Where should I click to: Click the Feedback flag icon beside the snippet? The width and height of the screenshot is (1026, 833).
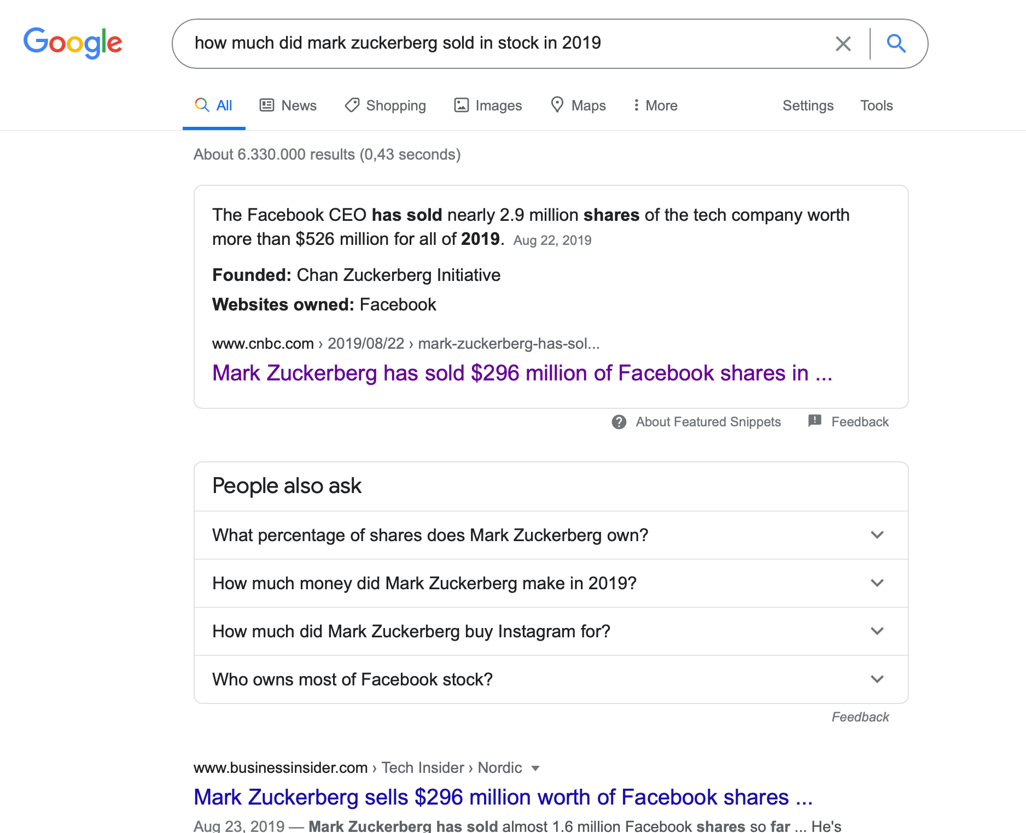coord(814,421)
